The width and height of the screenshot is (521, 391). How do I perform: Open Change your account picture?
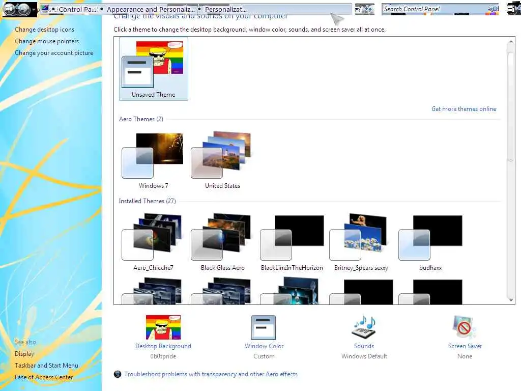(54, 53)
